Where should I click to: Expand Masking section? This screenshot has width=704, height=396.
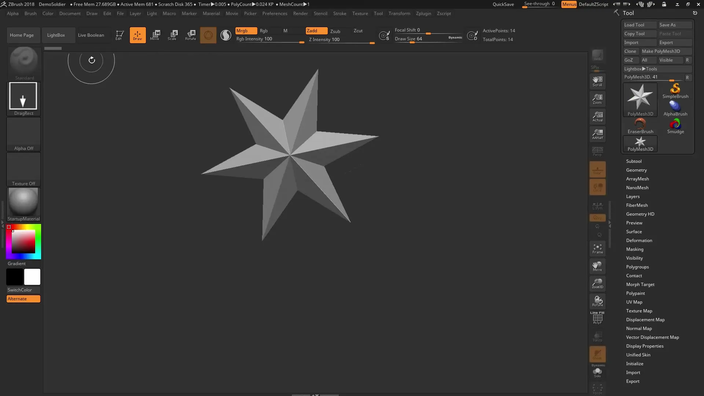pos(634,249)
